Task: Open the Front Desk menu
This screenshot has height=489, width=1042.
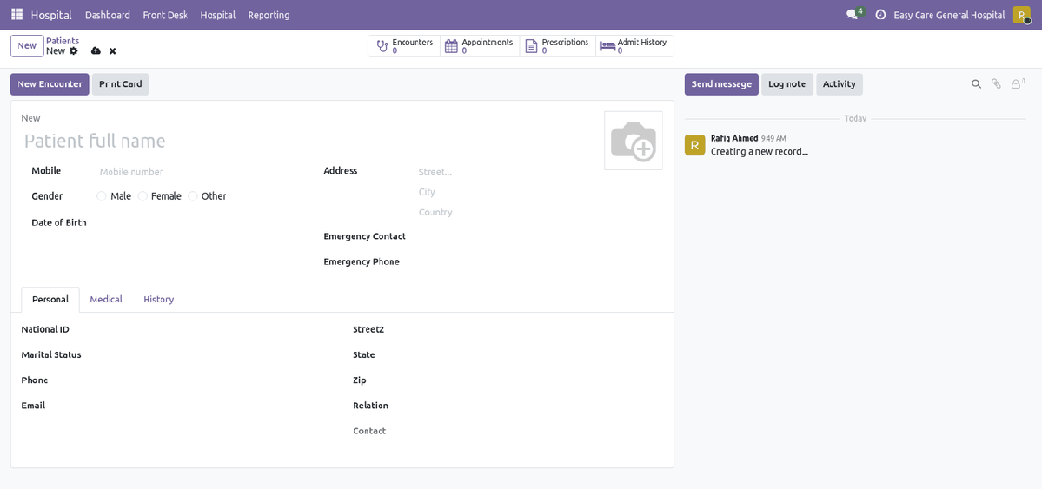Action: [165, 15]
